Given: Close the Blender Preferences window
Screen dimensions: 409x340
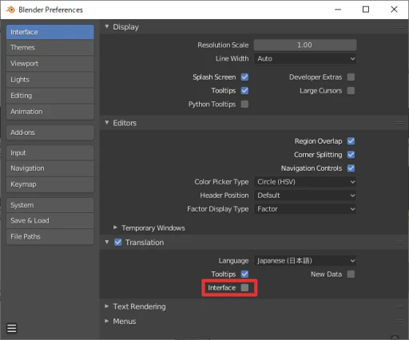Looking at the screenshot, I should point(394,10).
